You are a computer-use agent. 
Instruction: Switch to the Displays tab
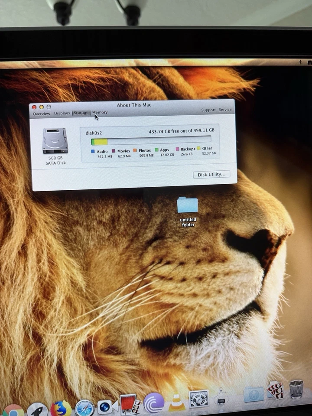coord(62,113)
